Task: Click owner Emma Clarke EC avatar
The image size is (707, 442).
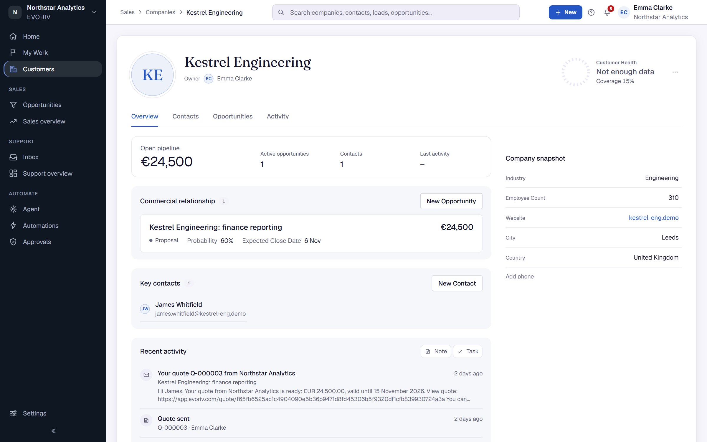Action: coord(209,79)
